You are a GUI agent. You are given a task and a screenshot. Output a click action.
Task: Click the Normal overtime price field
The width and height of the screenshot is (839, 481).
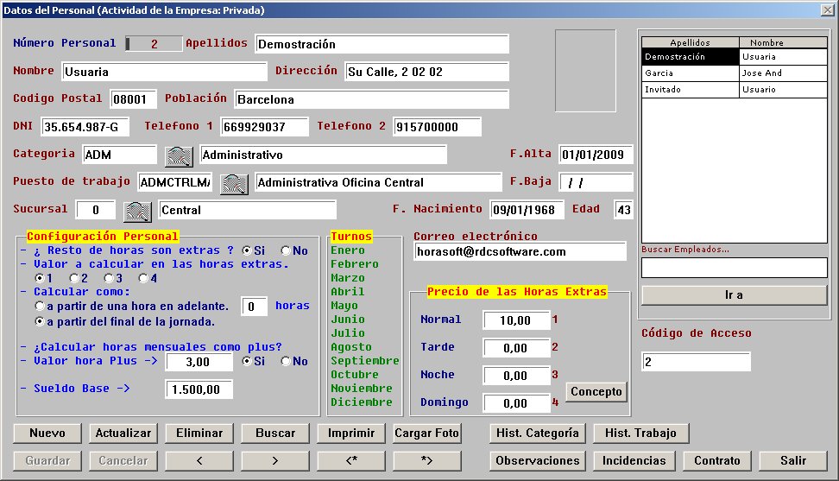point(517,320)
